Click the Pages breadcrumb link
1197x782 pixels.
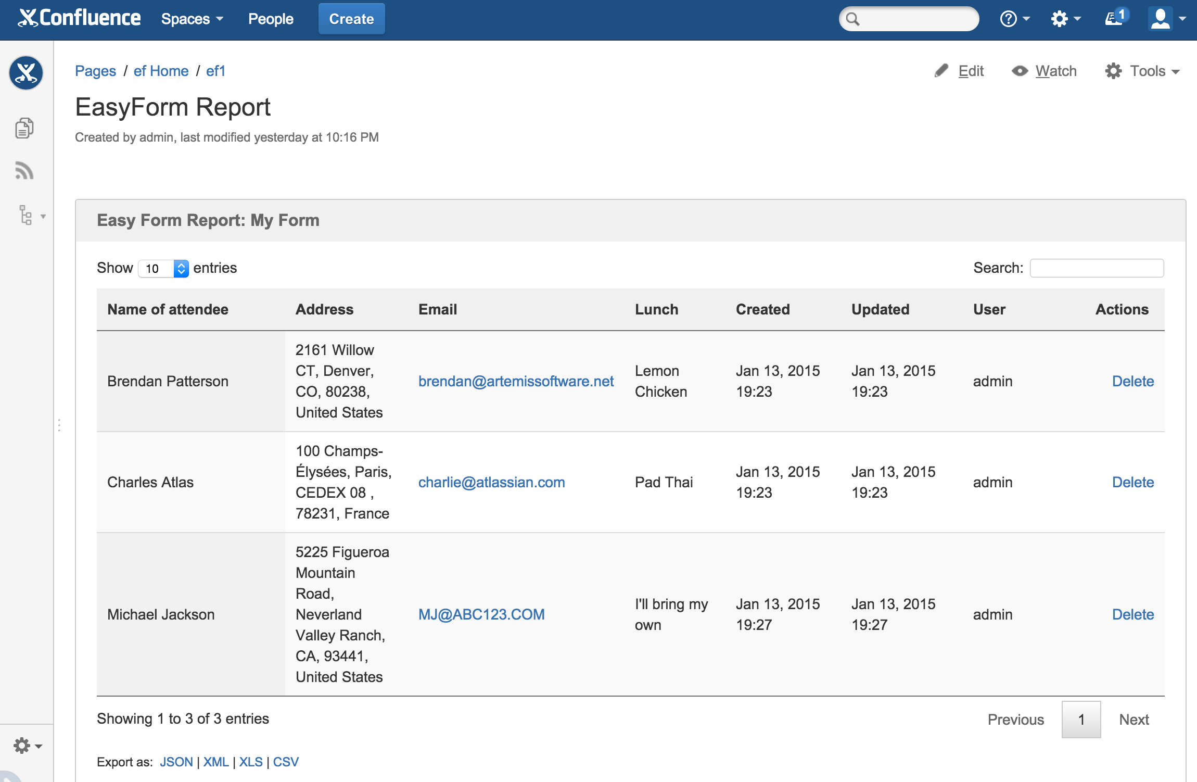click(x=95, y=71)
